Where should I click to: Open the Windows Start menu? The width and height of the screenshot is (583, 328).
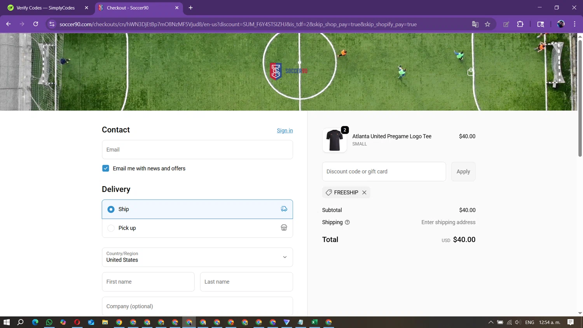click(x=7, y=322)
